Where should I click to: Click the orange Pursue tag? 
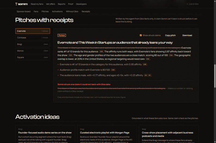pos(62,35)
